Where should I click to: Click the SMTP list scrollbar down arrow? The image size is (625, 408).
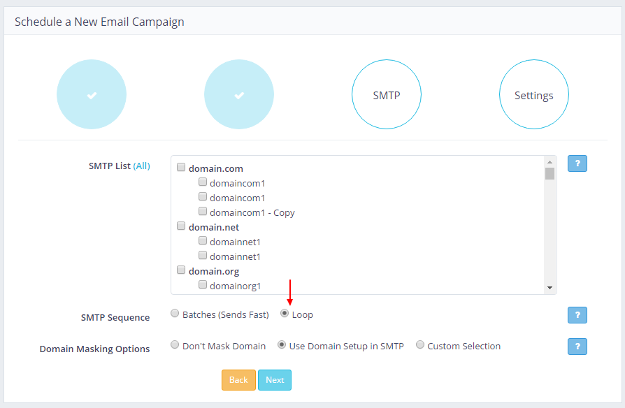[x=549, y=288]
